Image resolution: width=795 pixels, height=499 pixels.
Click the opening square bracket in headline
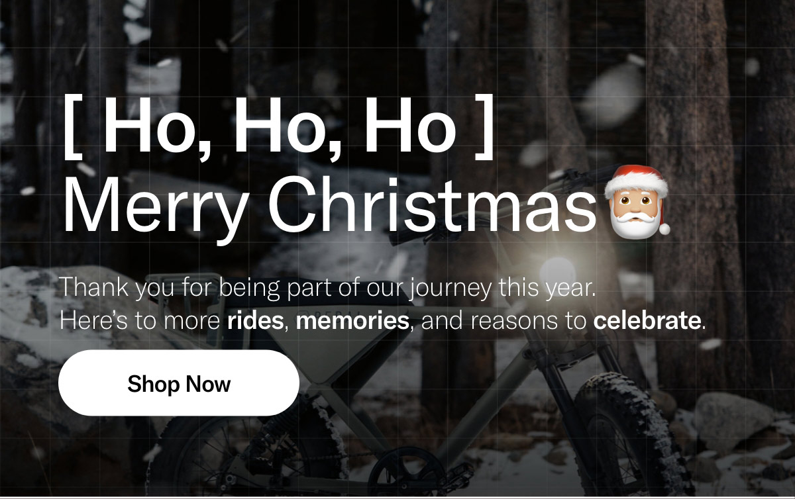(73, 126)
